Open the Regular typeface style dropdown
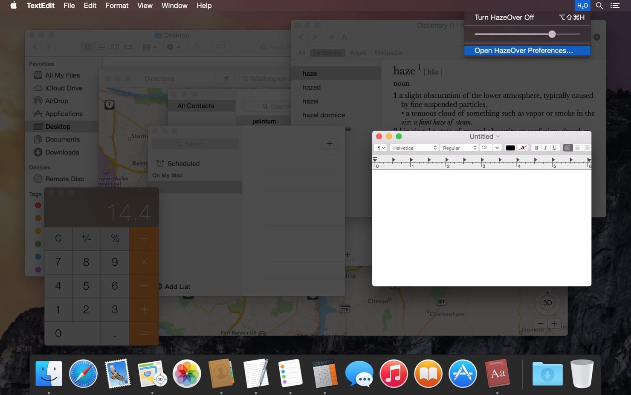The width and height of the screenshot is (631, 395). coord(459,148)
